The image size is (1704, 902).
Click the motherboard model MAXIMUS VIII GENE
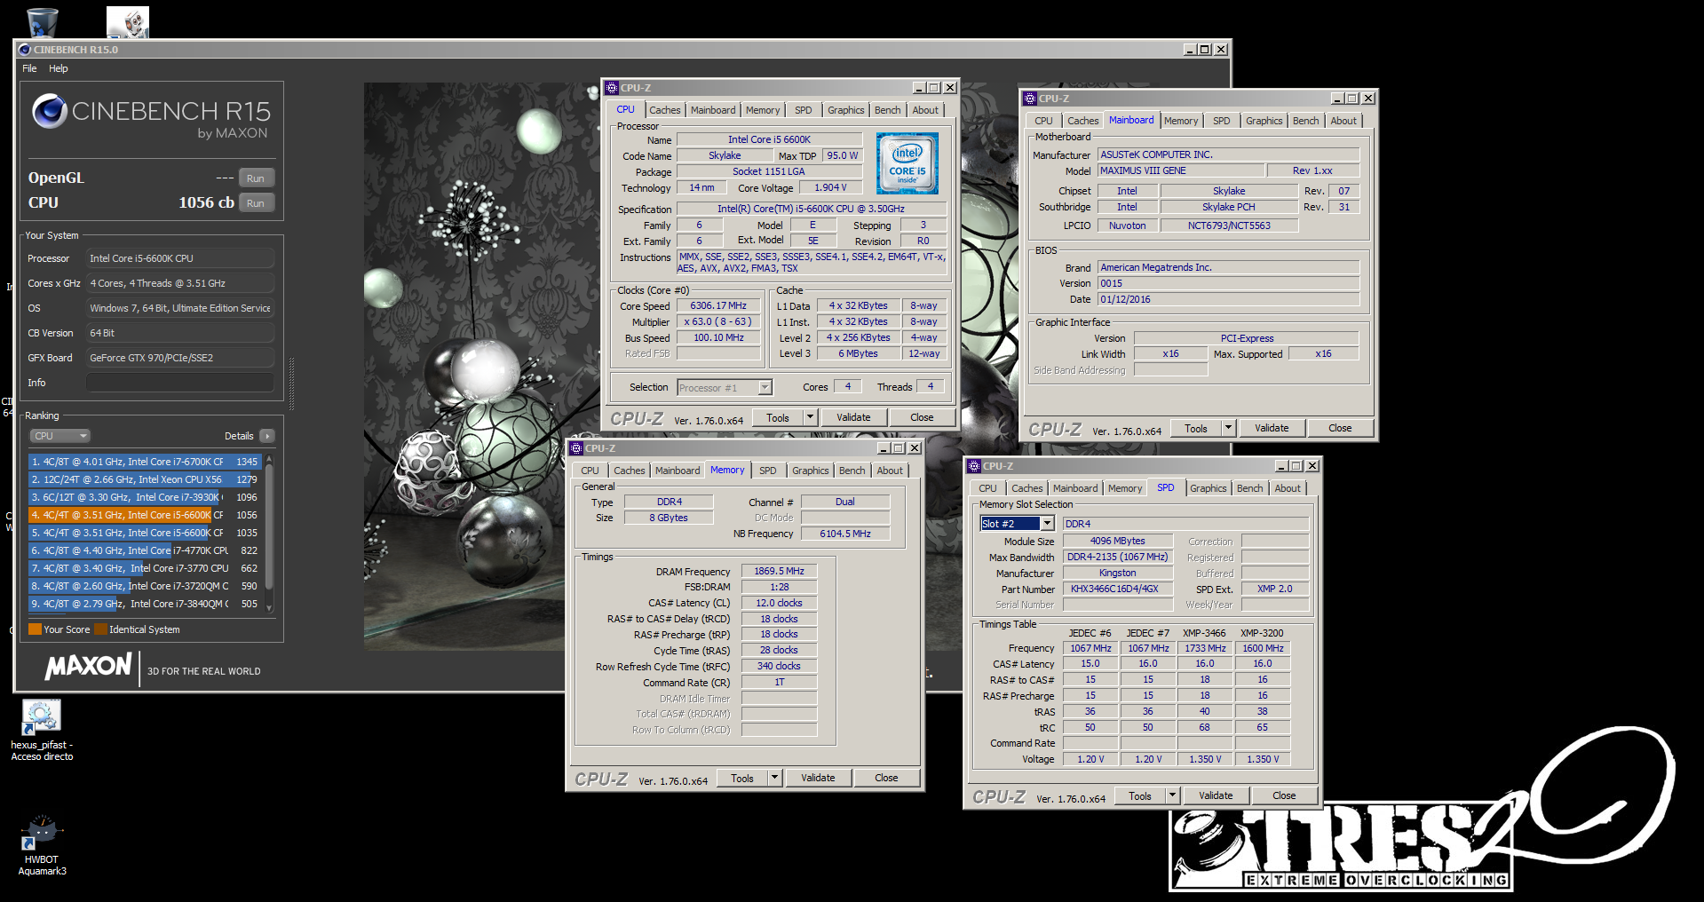click(1181, 170)
